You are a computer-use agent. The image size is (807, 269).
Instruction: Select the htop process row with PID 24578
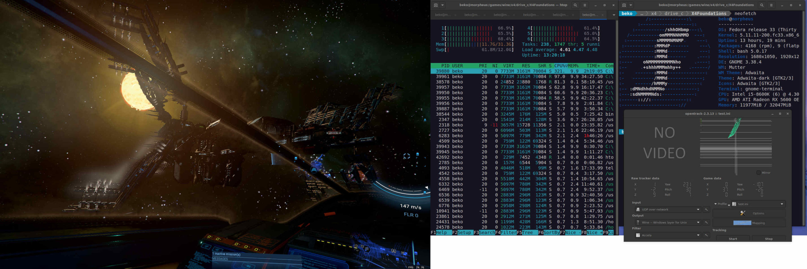(x=522, y=227)
